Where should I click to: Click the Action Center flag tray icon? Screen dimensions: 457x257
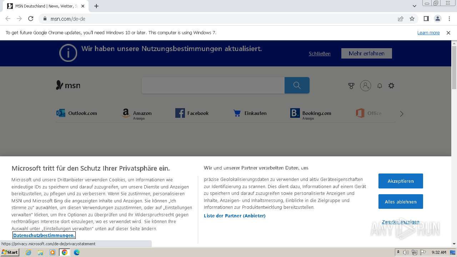tap(422, 252)
